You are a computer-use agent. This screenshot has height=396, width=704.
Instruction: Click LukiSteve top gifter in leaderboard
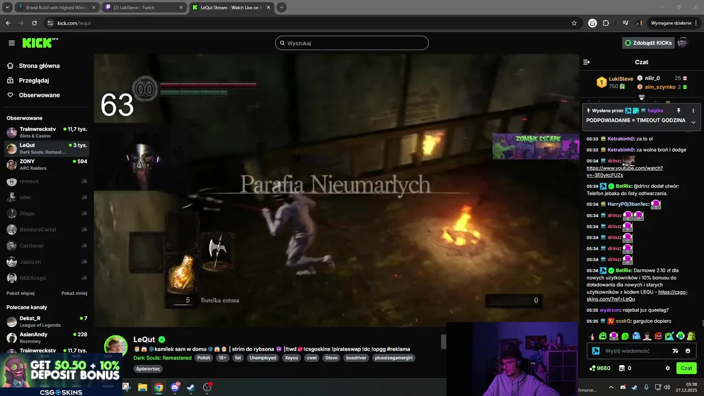click(615, 82)
